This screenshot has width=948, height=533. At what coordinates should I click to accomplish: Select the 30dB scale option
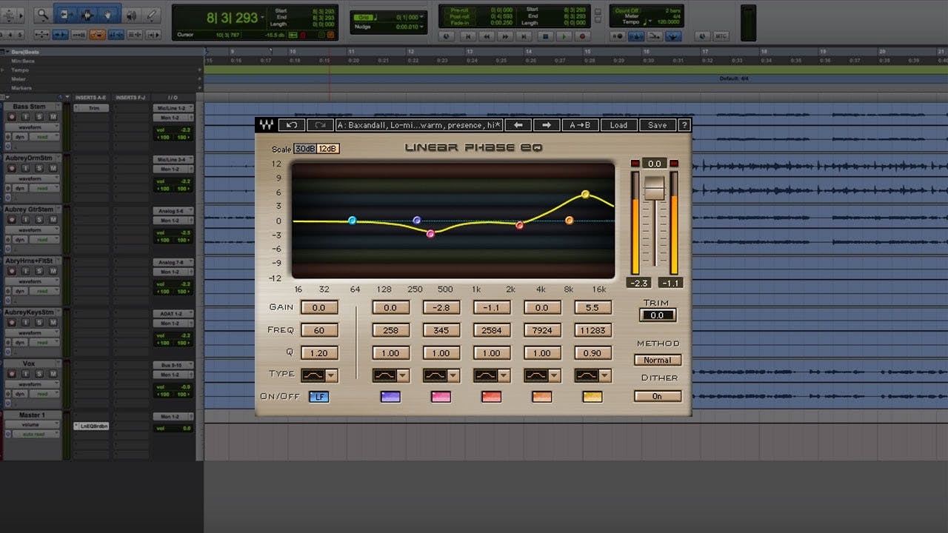(x=305, y=149)
